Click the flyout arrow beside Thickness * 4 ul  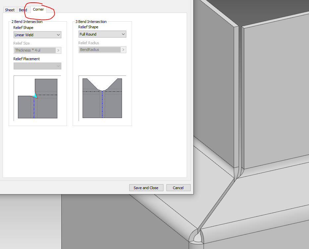pos(59,50)
